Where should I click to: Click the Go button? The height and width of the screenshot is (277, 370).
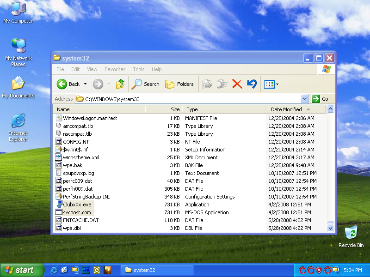tap(320, 99)
